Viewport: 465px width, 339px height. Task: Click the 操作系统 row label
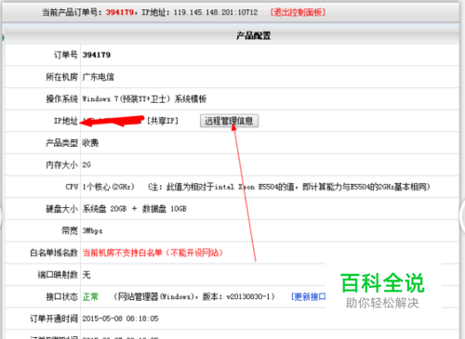61,98
